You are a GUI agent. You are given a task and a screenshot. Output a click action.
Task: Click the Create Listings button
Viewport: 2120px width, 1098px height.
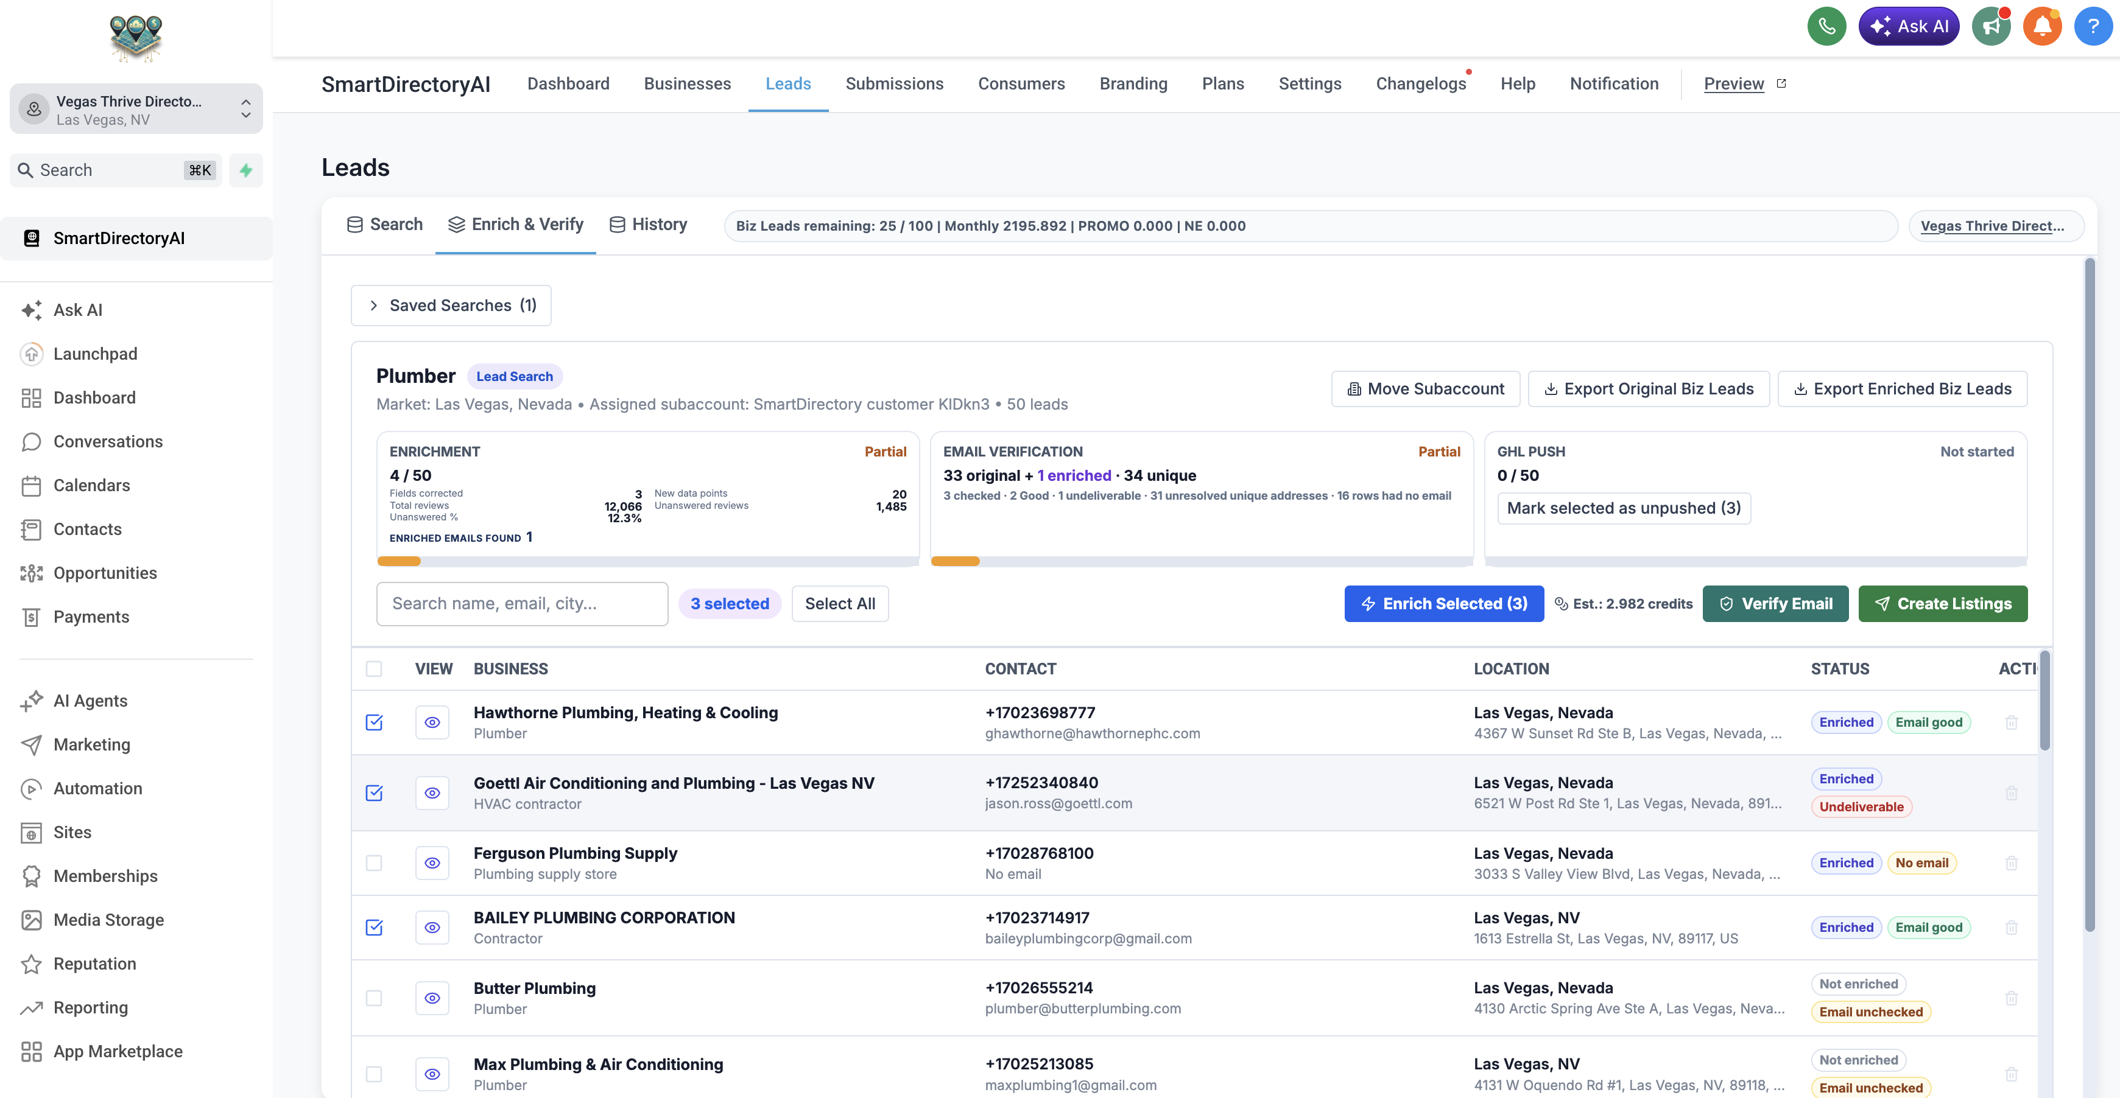[x=1942, y=604]
